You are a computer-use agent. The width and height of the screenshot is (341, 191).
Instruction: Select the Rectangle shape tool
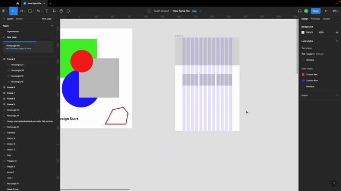pyautogui.click(x=30, y=11)
